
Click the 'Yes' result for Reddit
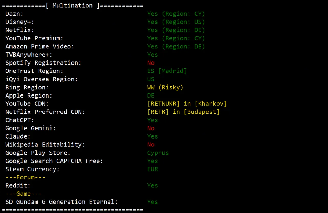(x=152, y=186)
